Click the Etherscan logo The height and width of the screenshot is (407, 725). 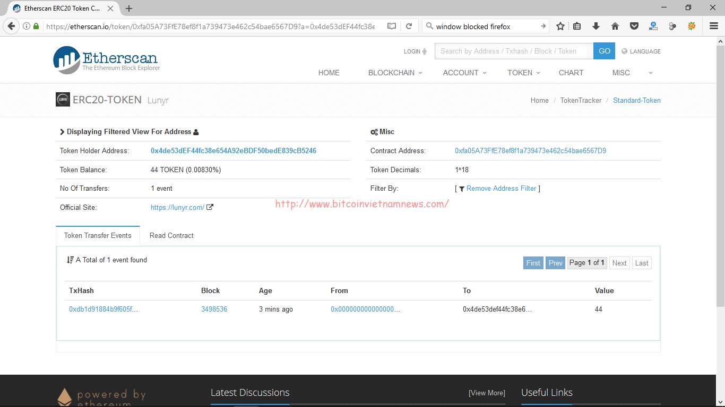click(x=106, y=59)
